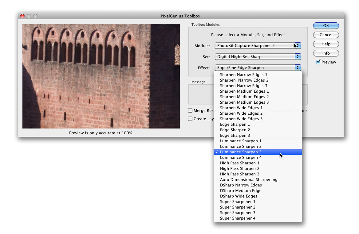
Task: Close the PixelGenius Toolbox window
Action: click(x=22, y=16)
